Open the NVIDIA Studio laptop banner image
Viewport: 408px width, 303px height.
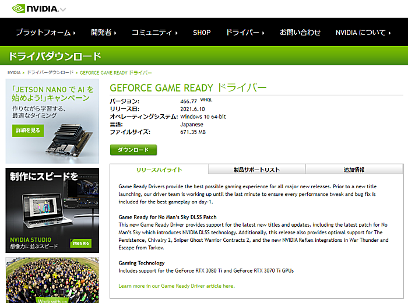[52, 210]
